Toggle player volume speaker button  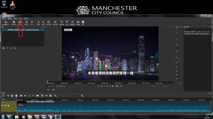pyautogui.click(x=121, y=86)
